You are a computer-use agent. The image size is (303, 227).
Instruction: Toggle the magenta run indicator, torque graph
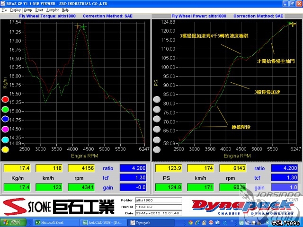[5, 129]
